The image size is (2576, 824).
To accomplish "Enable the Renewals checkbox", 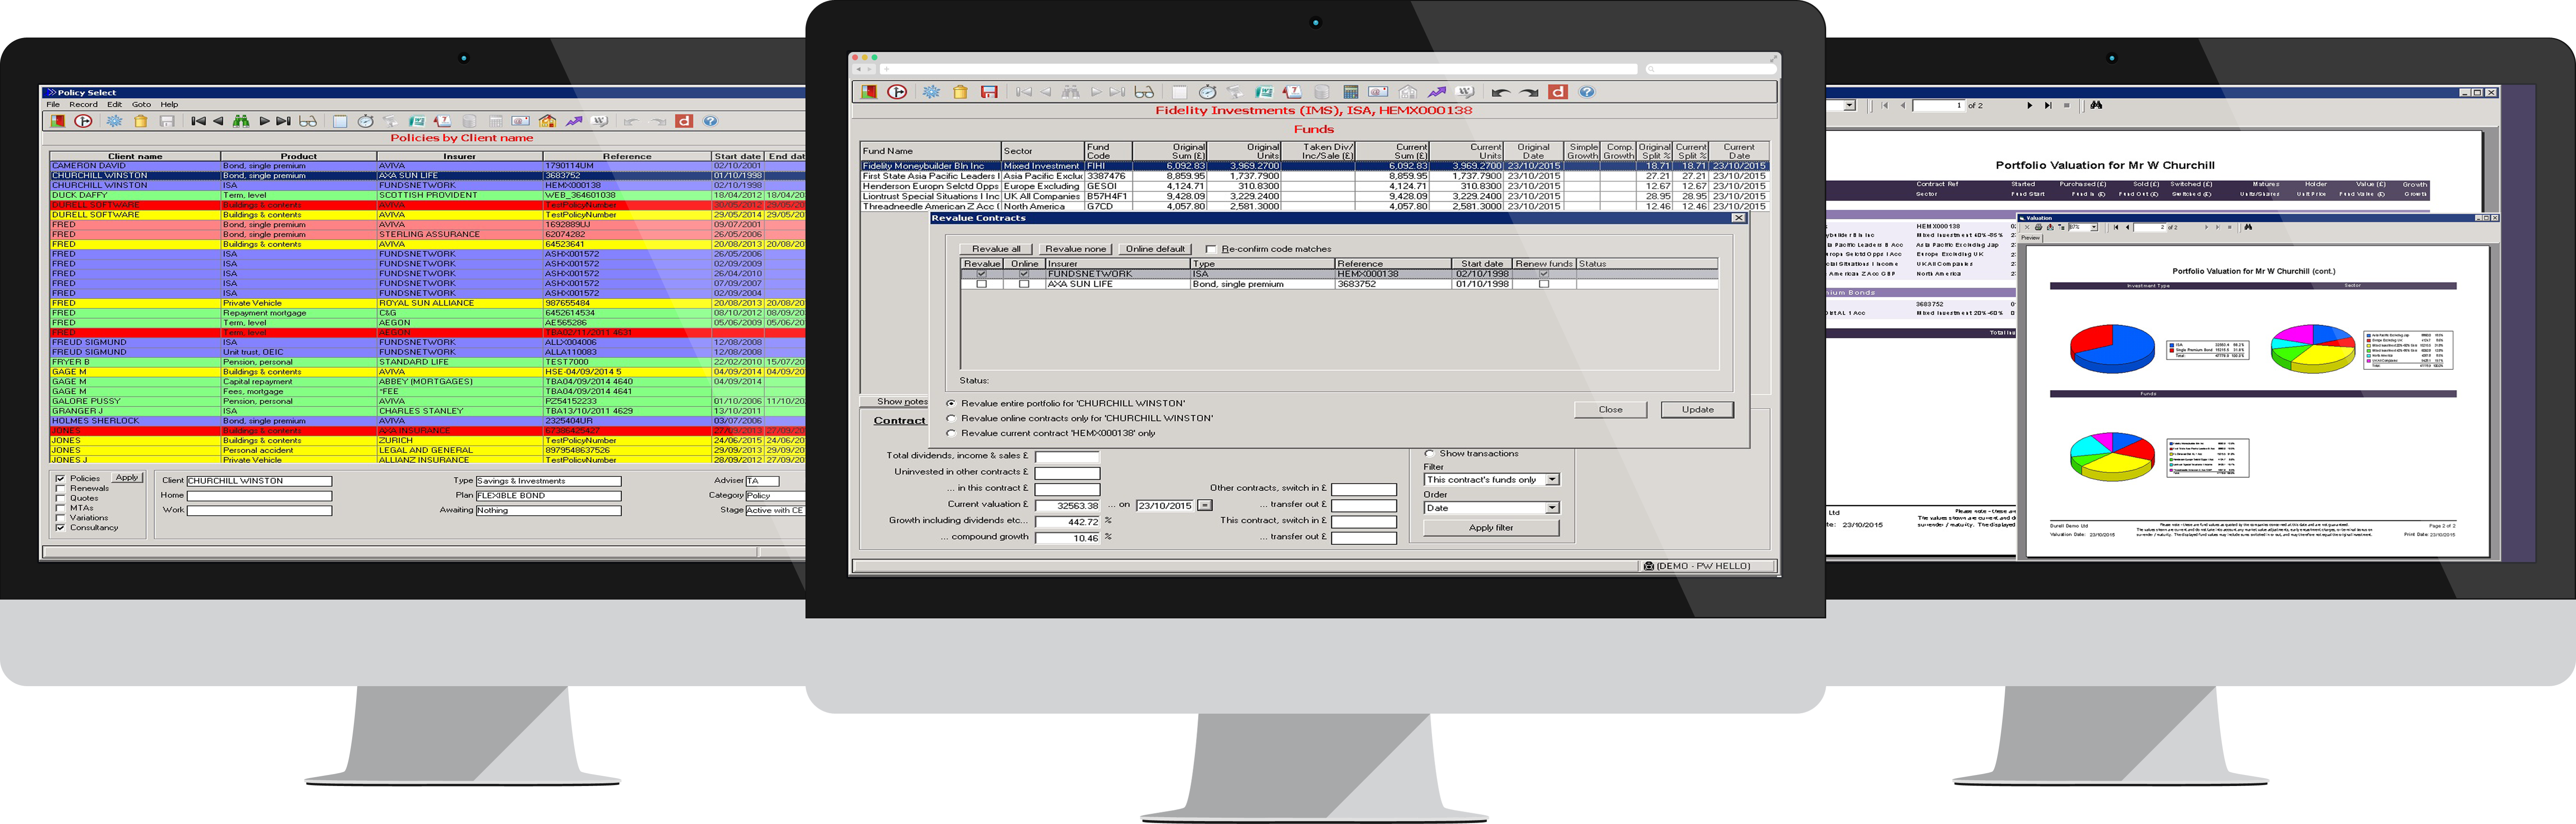I will click(x=60, y=489).
